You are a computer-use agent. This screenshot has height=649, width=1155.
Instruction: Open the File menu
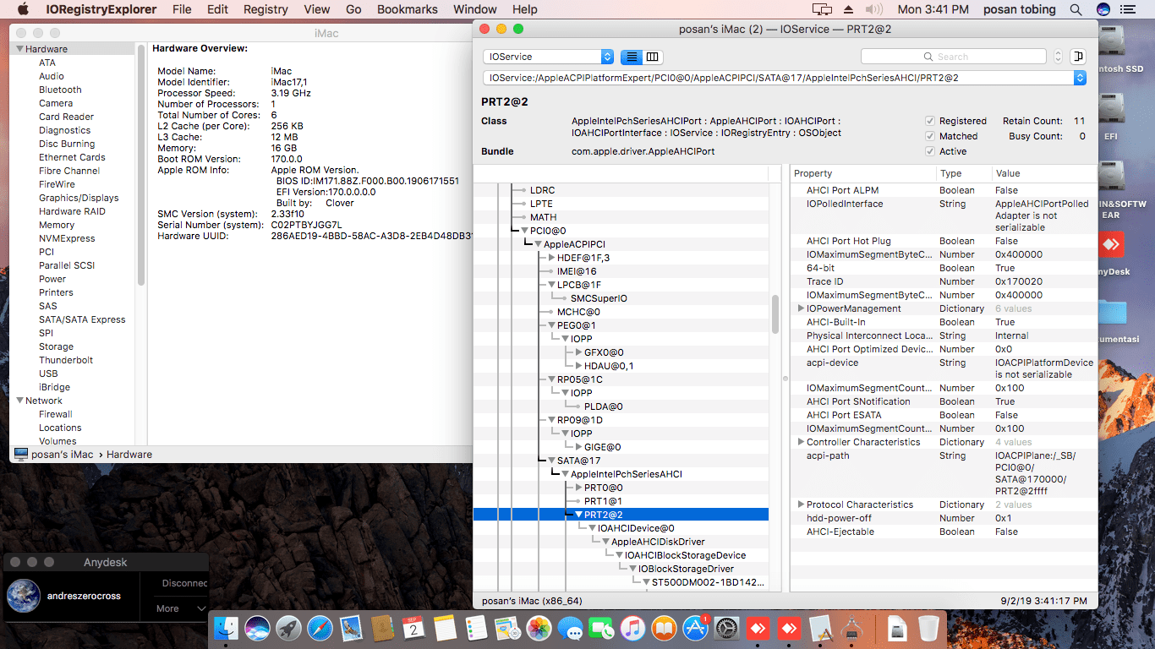pos(182,9)
